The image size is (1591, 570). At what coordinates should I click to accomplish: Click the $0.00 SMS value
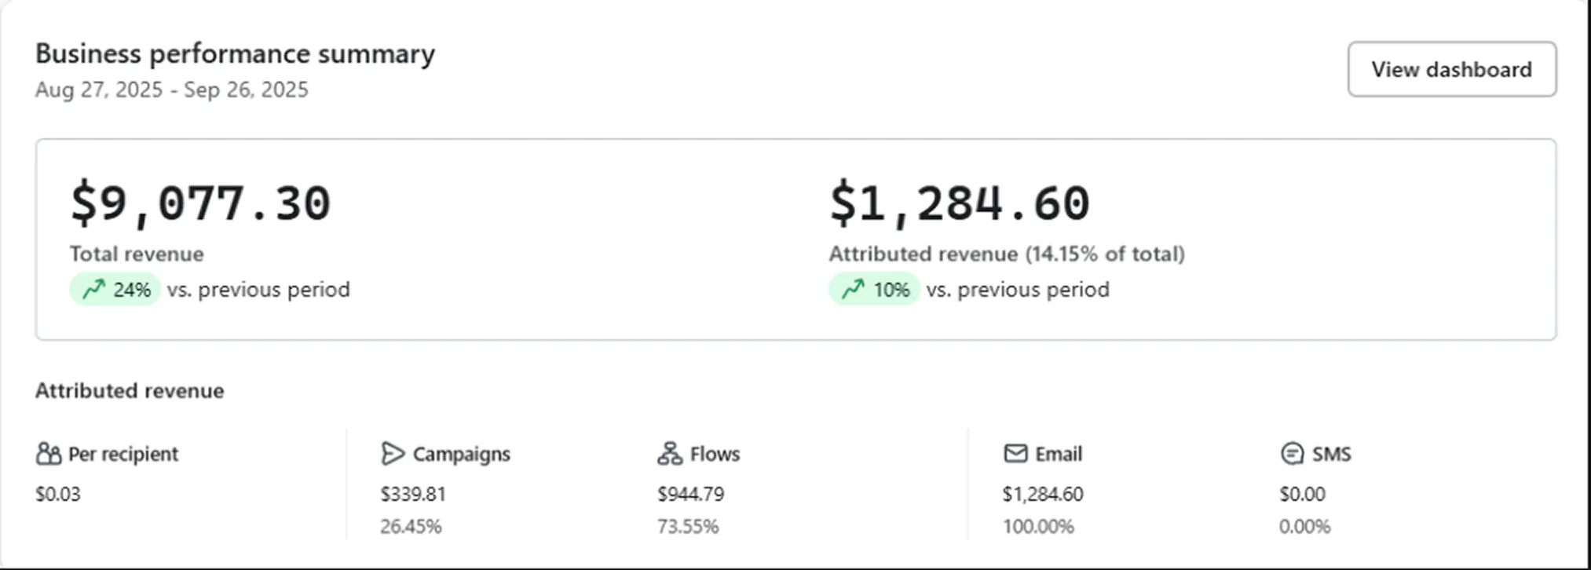tap(1302, 494)
